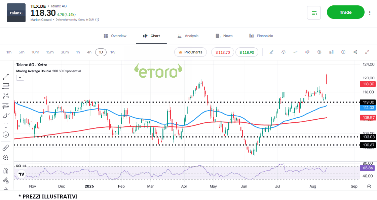This screenshot has width=377, height=200.
Task: Select the crosshair cursor tool
Action: tap(6, 67)
